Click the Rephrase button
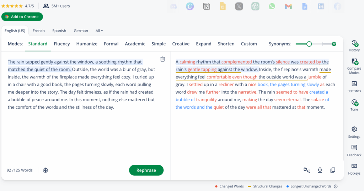This screenshot has width=364, height=191. pyautogui.click(x=146, y=170)
